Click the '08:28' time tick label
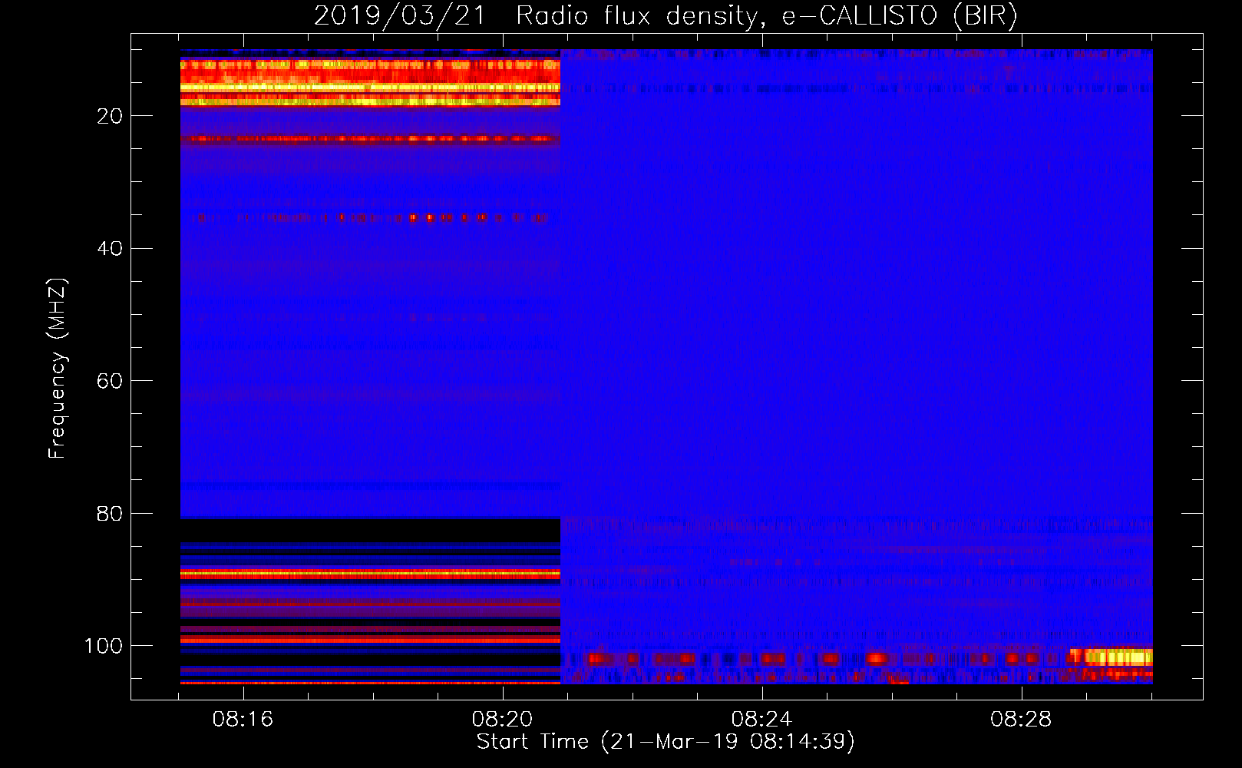 pos(1021,720)
